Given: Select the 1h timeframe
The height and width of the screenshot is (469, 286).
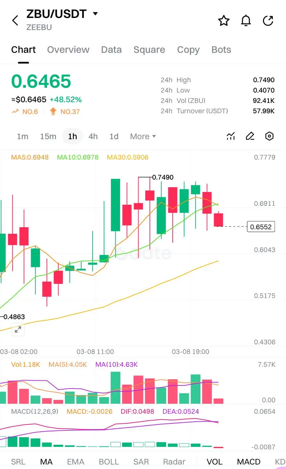Looking at the screenshot, I should pyautogui.click(x=73, y=136).
